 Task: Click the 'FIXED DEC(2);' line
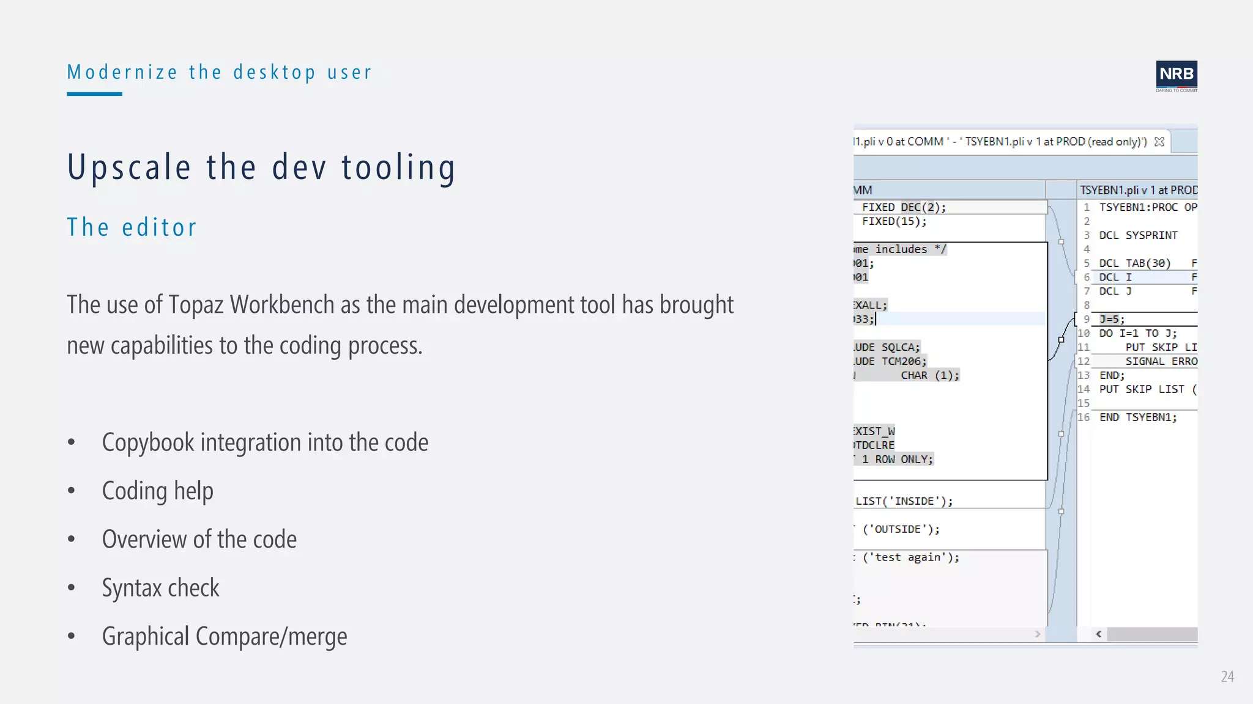click(904, 208)
